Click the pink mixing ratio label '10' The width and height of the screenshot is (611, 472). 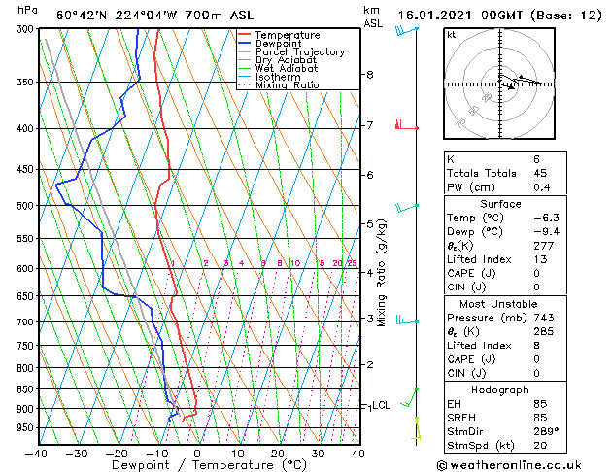295,263
